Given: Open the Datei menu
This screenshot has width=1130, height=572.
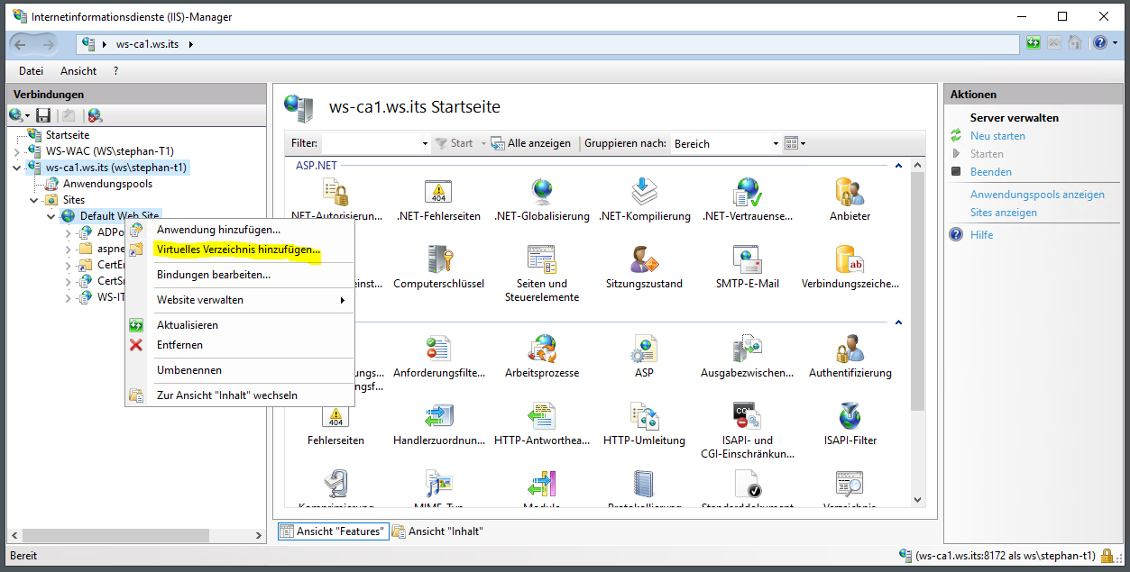Looking at the screenshot, I should tap(31, 71).
